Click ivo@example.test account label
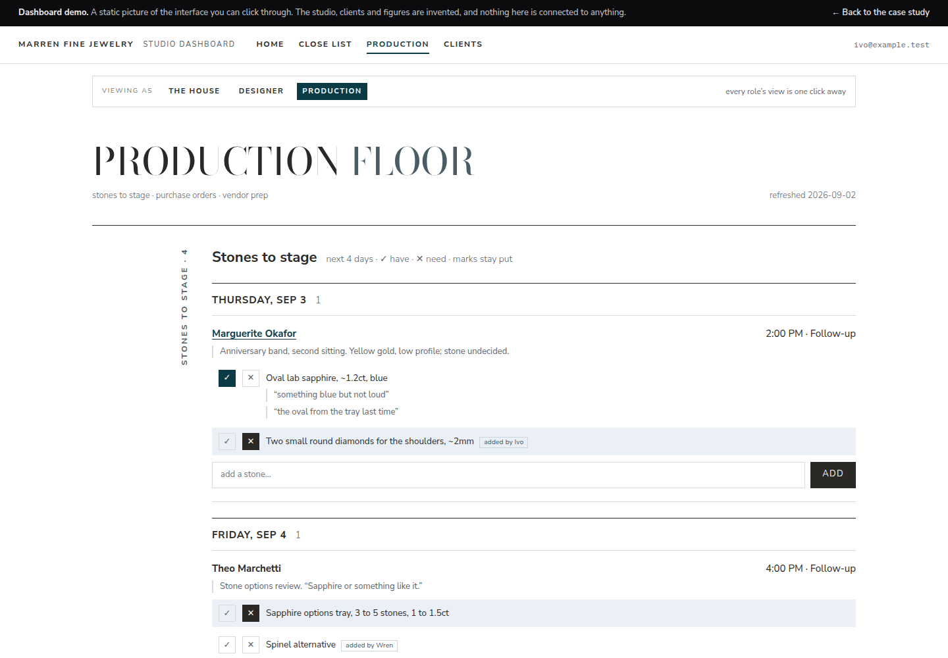The image size is (948, 658). pos(891,45)
